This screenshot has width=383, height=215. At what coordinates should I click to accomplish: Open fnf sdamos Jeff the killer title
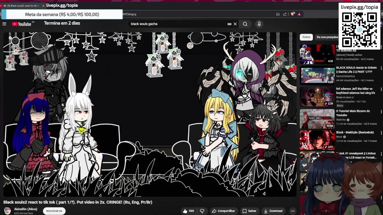click(355, 91)
